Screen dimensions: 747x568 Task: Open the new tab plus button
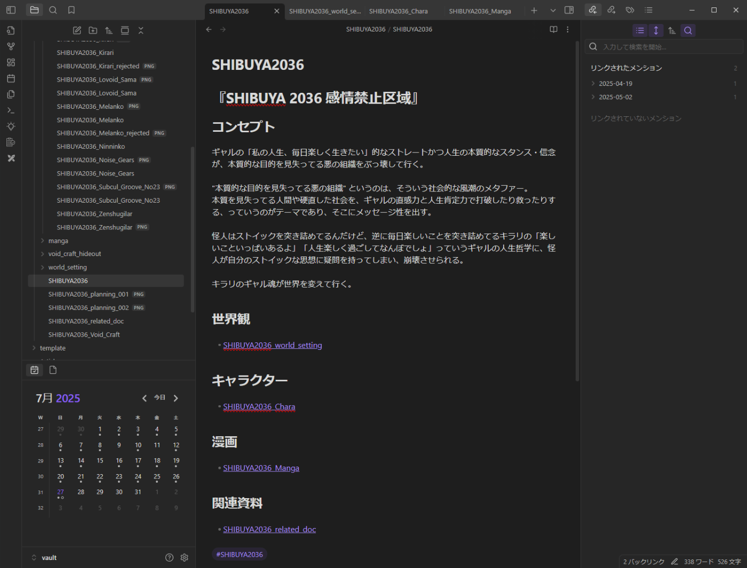click(534, 11)
